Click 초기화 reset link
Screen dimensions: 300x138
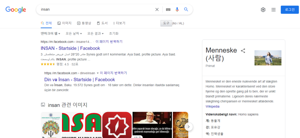click(x=114, y=34)
